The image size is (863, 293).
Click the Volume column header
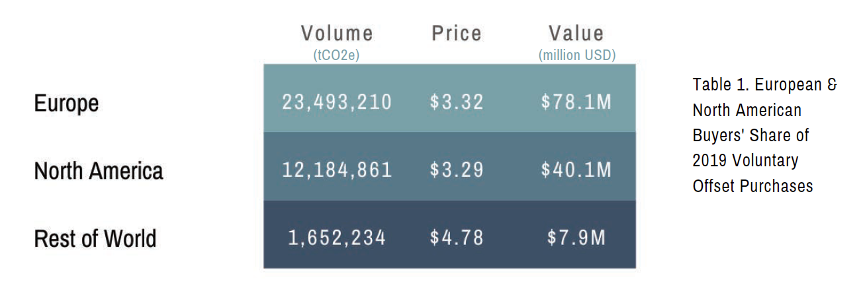click(337, 33)
